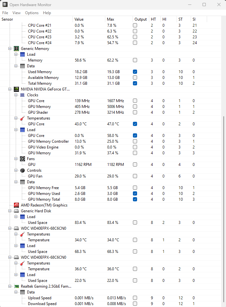Uncheck output for Used Memory

(135, 72)
